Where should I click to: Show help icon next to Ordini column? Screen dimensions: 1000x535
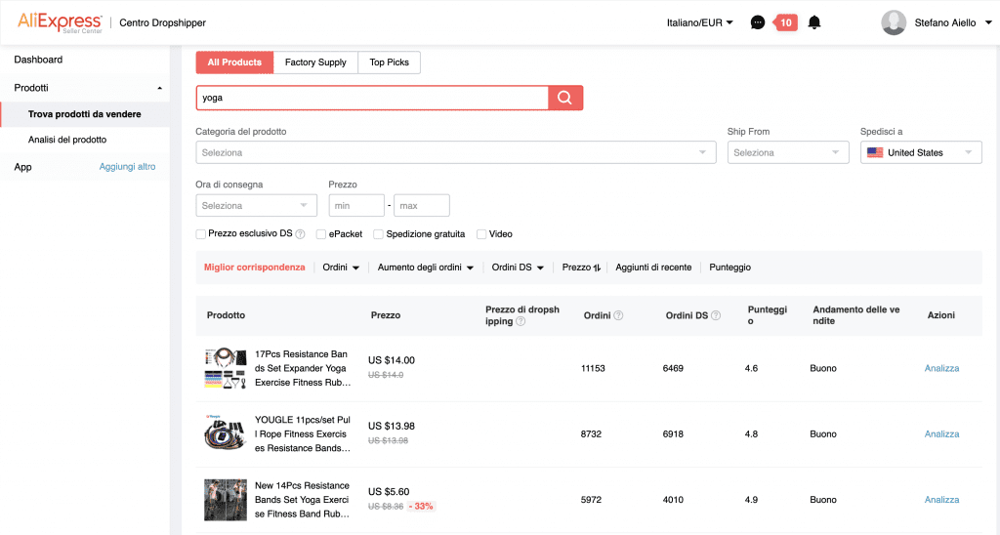[x=618, y=315]
